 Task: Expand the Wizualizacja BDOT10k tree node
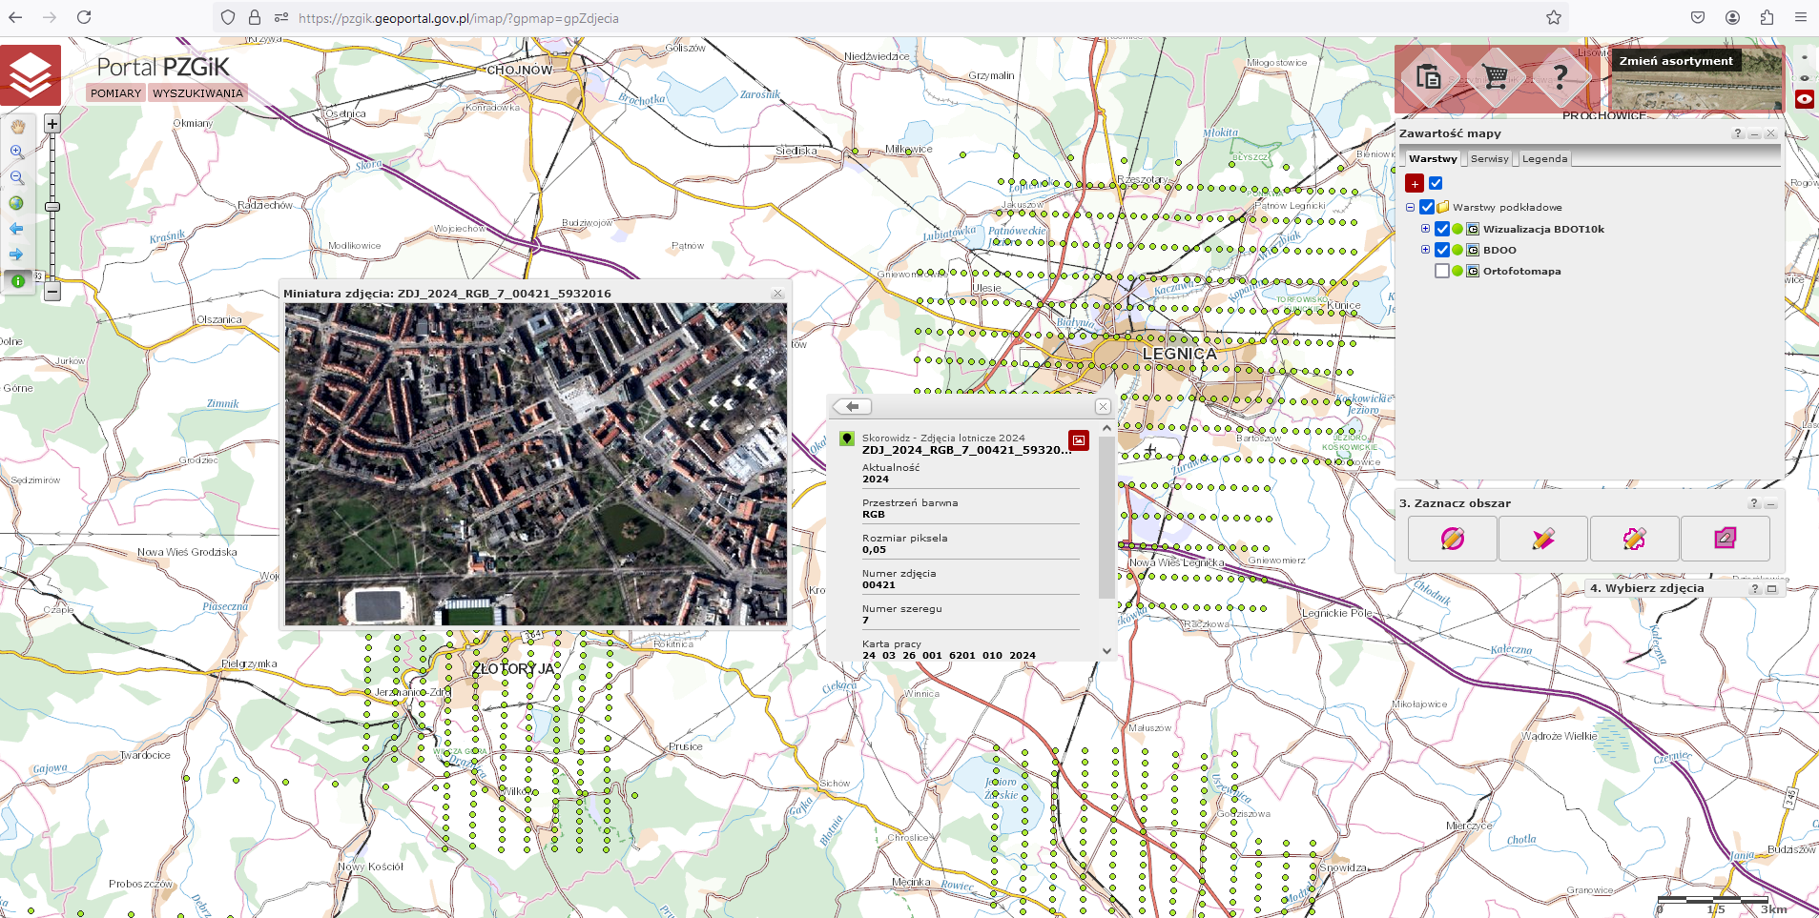pos(1425,229)
